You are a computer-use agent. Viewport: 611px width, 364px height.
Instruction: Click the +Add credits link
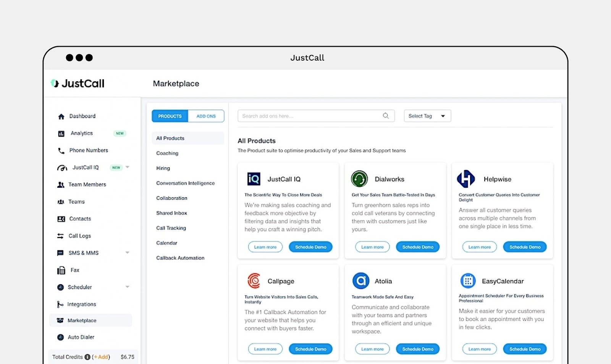(101, 357)
